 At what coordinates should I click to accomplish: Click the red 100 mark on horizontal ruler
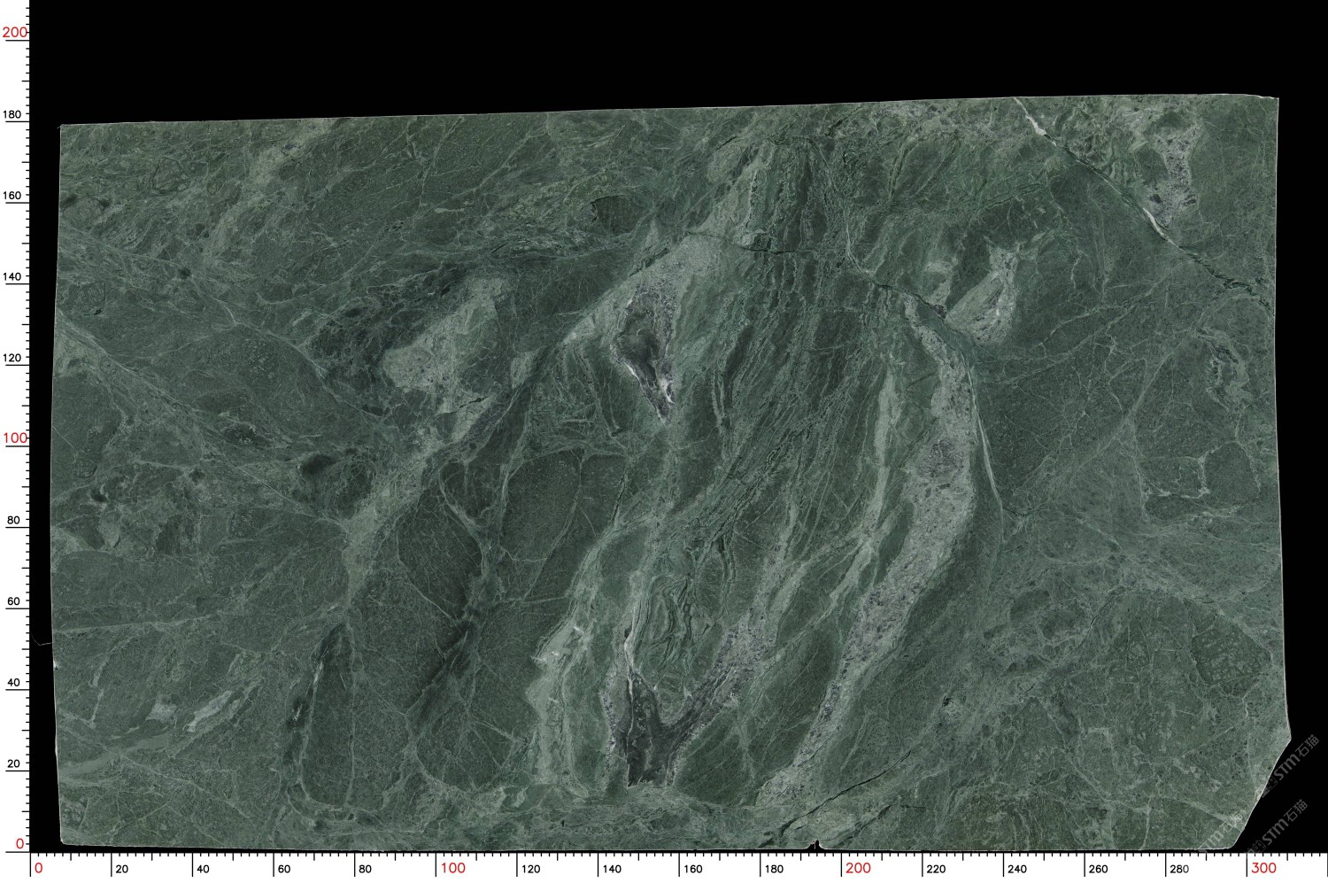point(452,868)
